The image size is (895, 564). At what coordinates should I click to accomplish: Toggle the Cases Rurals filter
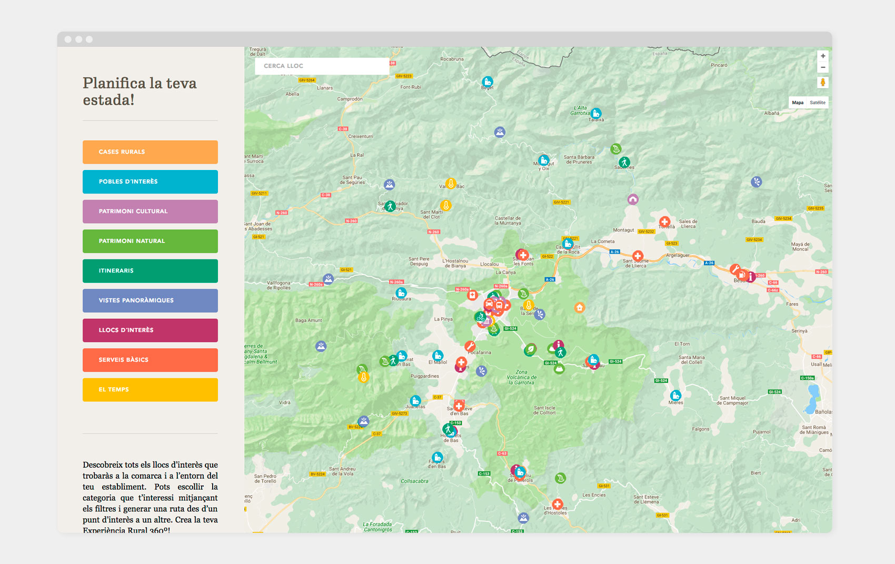(150, 152)
